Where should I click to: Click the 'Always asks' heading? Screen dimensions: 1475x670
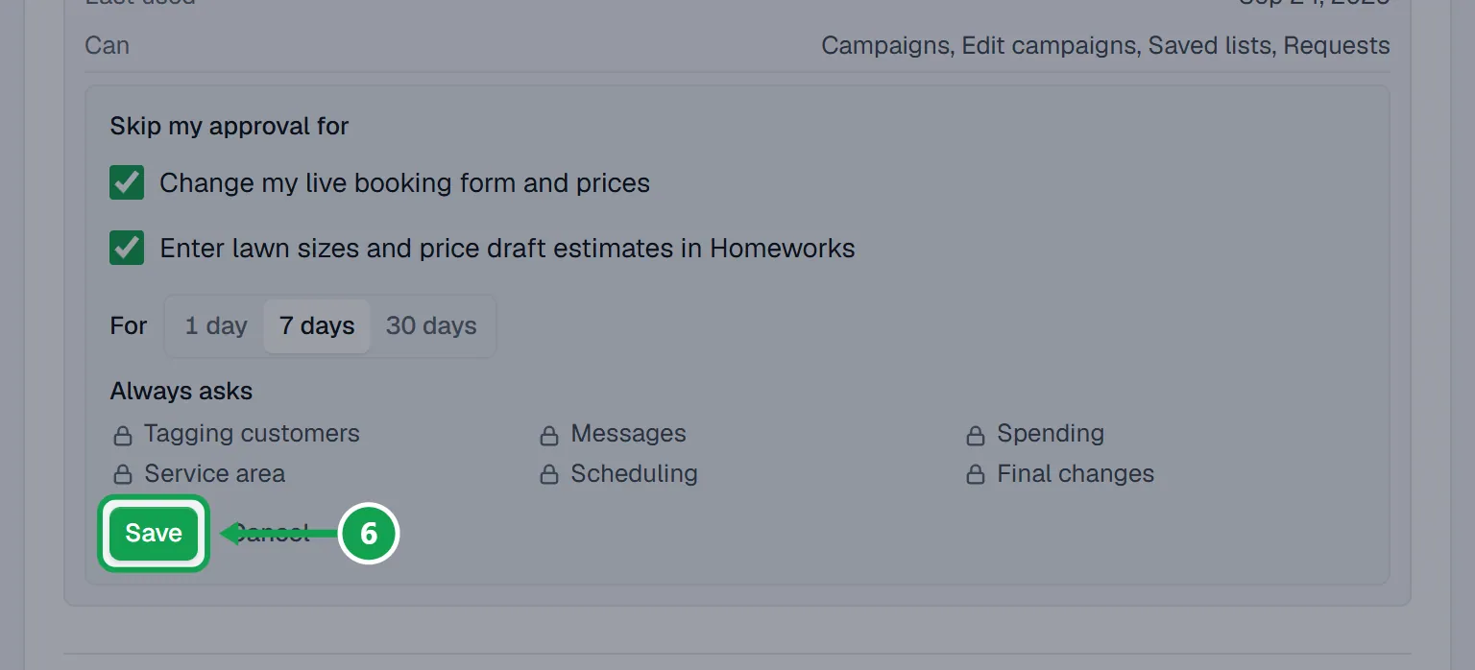(x=181, y=392)
